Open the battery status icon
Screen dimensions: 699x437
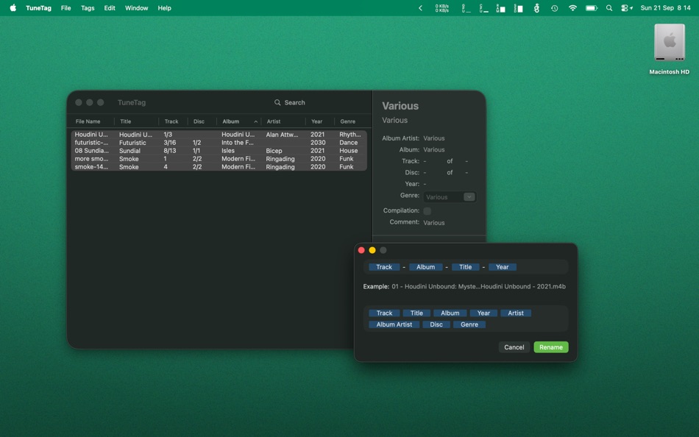click(x=591, y=8)
